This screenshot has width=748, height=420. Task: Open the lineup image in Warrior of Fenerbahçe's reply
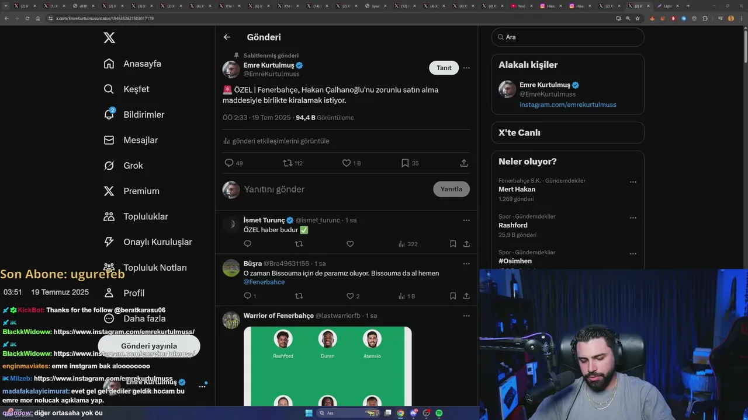point(328,366)
